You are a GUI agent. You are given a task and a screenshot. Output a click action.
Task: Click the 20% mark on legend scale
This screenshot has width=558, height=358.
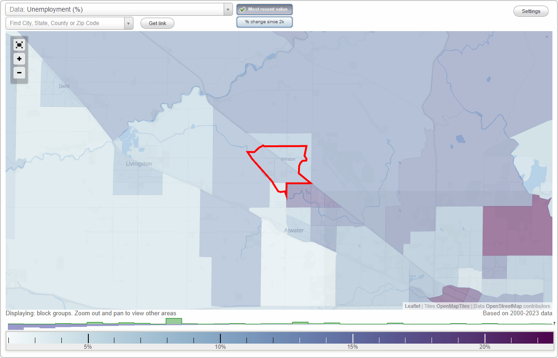coord(485,346)
